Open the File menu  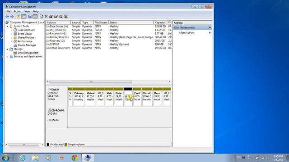point(9,11)
